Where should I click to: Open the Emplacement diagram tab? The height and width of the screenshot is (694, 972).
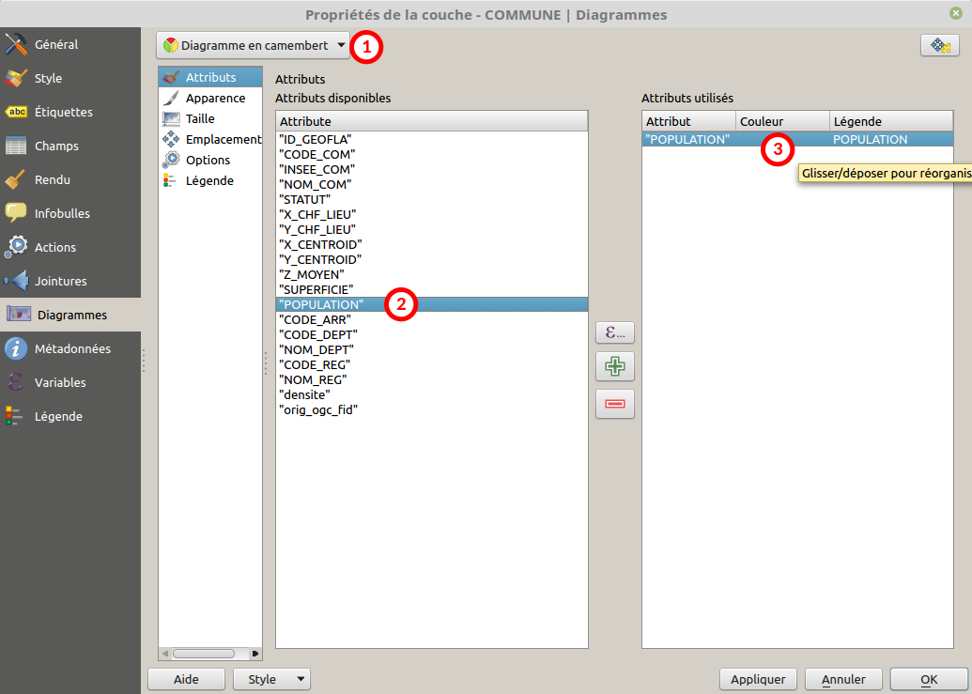coord(223,140)
